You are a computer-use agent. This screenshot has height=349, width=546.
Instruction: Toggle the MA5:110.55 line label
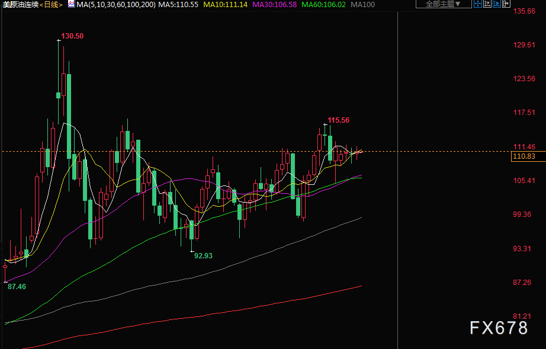point(179,4)
